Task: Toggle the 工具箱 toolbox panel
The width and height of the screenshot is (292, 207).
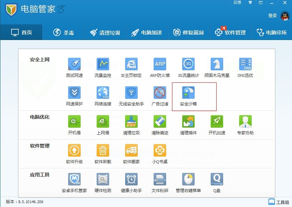Action: [279, 202]
